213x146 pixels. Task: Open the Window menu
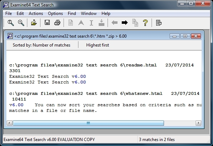(x=88, y=13)
